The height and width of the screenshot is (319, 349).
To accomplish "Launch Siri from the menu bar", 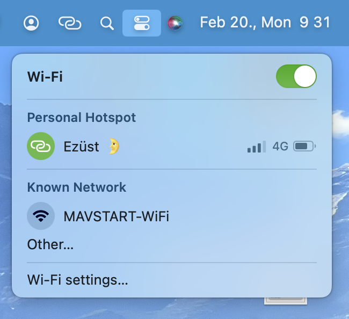I will coord(175,23).
